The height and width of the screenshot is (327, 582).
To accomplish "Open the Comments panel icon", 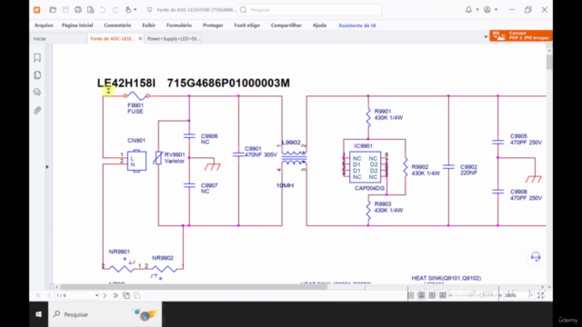I will coord(37,92).
